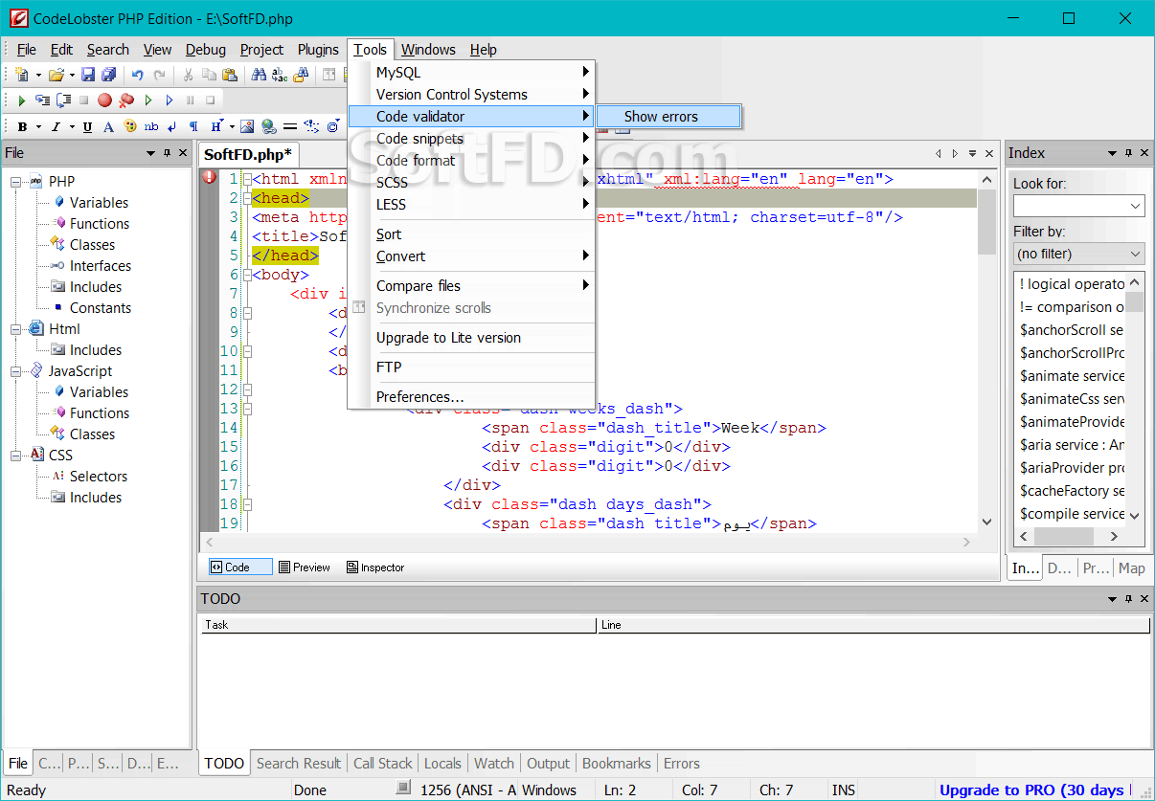
Task: Open Version Control Systems submenu
Action: pos(471,95)
